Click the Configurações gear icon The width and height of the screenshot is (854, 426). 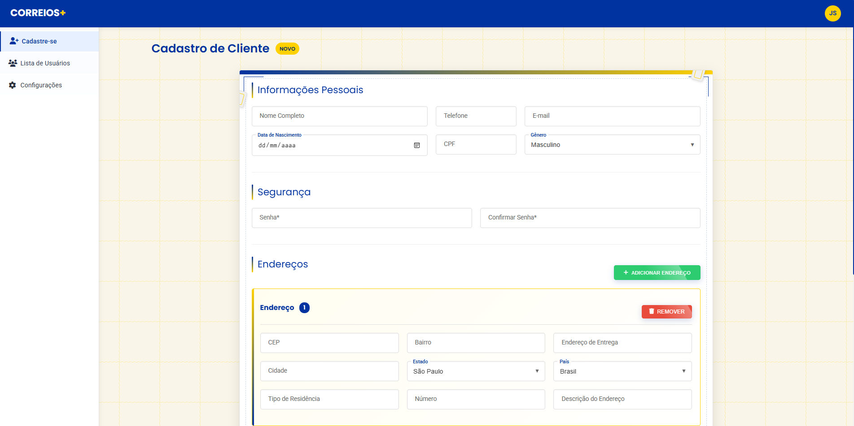pyautogui.click(x=13, y=85)
